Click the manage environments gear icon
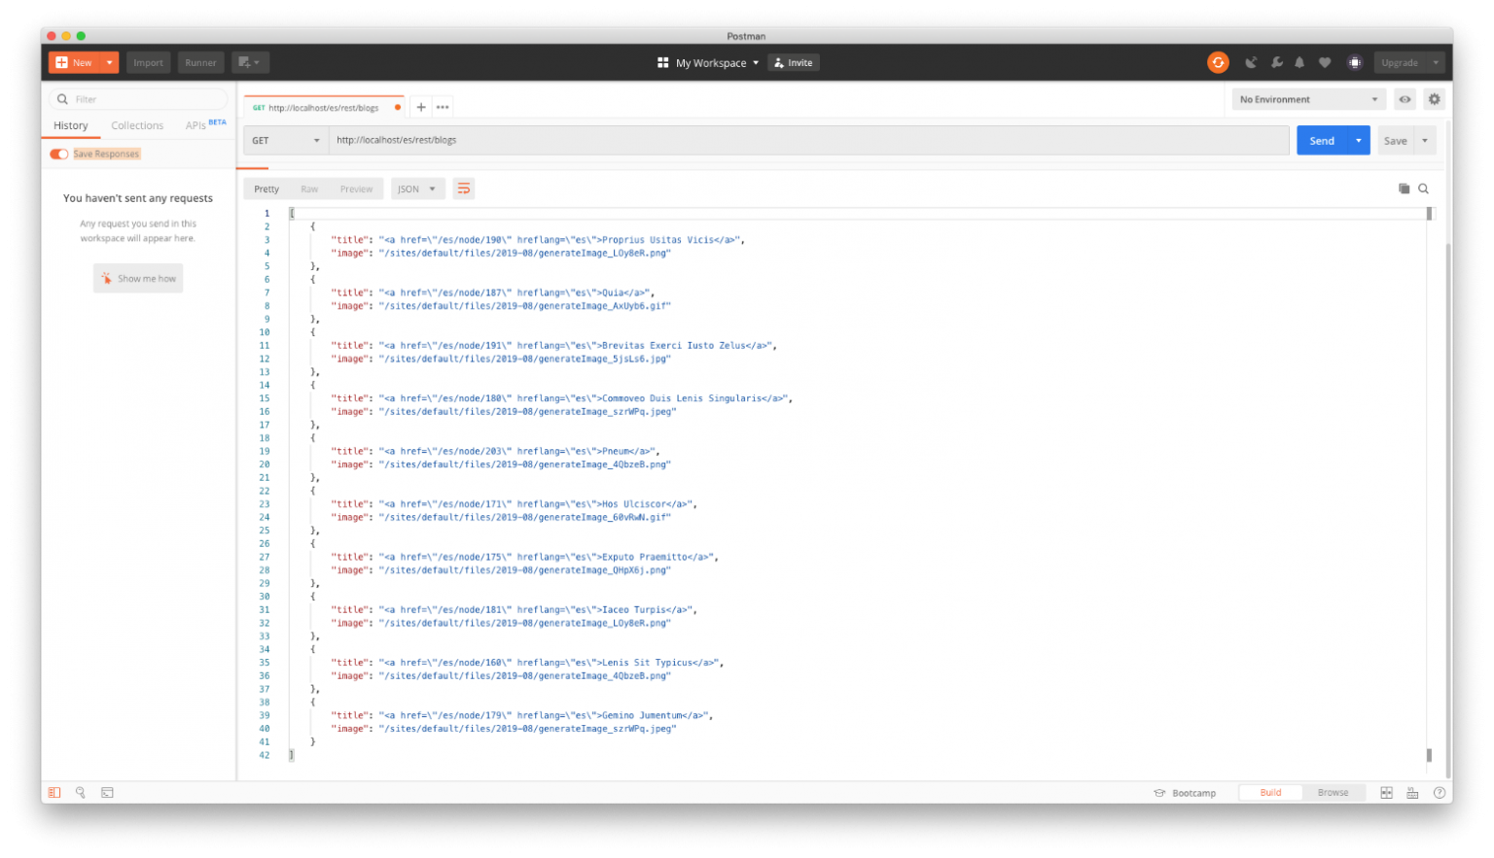The height and width of the screenshot is (858, 1494). (x=1434, y=99)
